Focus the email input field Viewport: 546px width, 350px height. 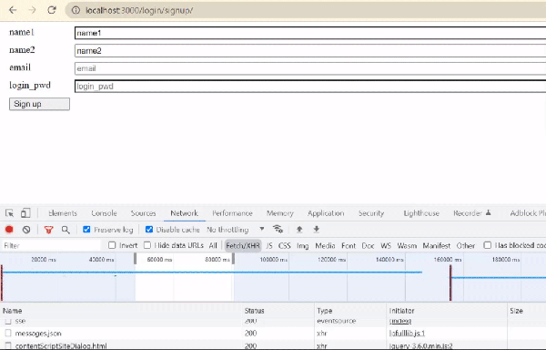click(x=310, y=68)
